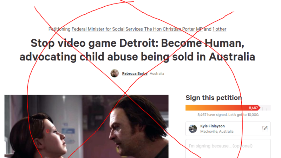The height and width of the screenshot is (158, 281).
Task: Click the word 'Petitioning' above the title
Action: pos(59,29)
